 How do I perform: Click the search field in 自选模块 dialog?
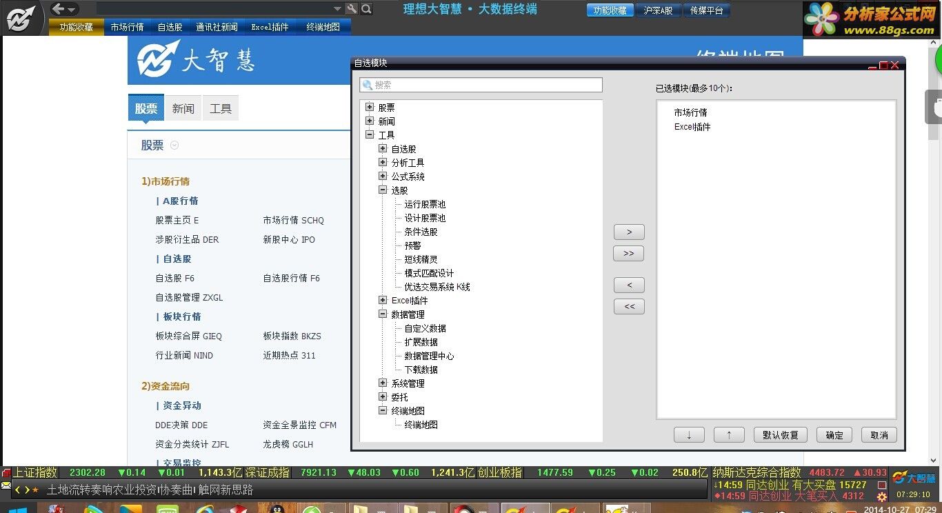[481, 85]
